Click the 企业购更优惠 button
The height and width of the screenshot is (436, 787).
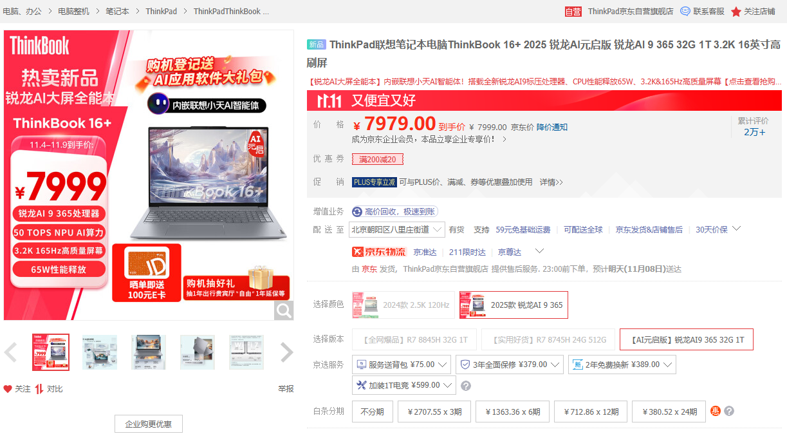(x=148, y=424)
